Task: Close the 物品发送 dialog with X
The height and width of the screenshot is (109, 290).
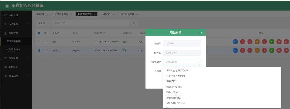Action: pos(202,33)
